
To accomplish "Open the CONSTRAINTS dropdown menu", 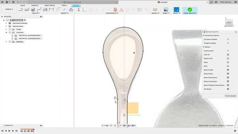I will (x=112, y=13).
